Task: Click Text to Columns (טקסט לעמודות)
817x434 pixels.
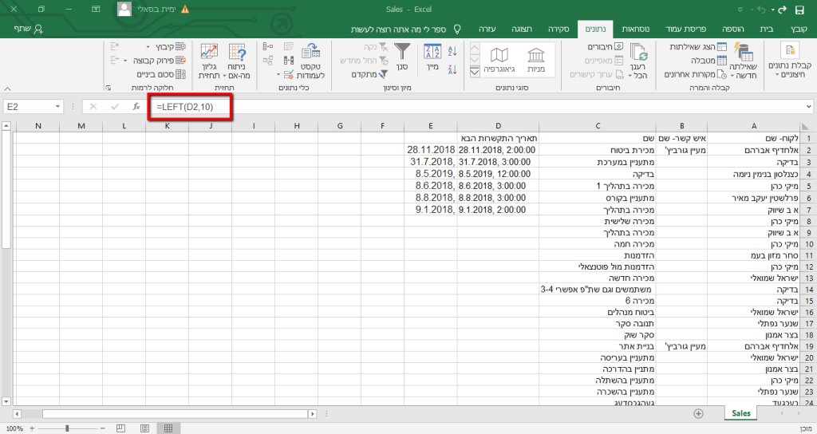Action: [310, 61]
